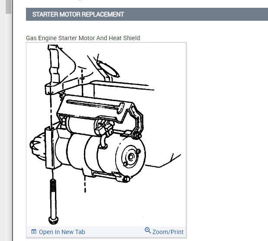Viewport: 268px width, 241px height.
Task: Click the magnifier zoom icon
Action: [148, 231]
